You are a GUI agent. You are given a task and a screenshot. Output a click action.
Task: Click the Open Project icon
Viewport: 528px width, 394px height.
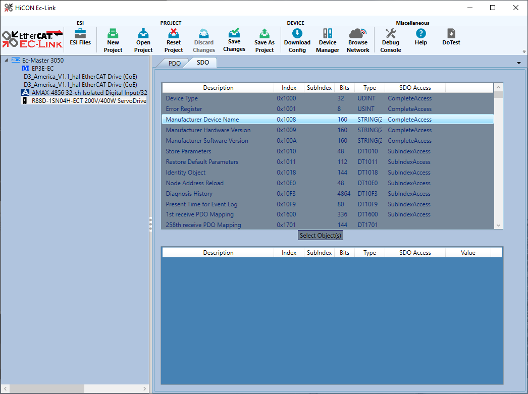(143, 40)
